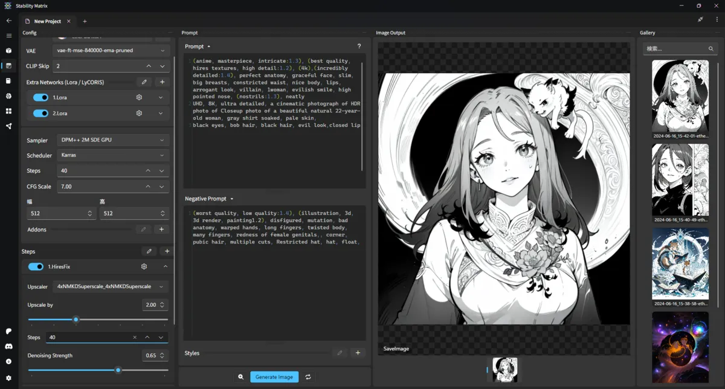Click the repeat icon next to Generate Image

pos(308,377)
